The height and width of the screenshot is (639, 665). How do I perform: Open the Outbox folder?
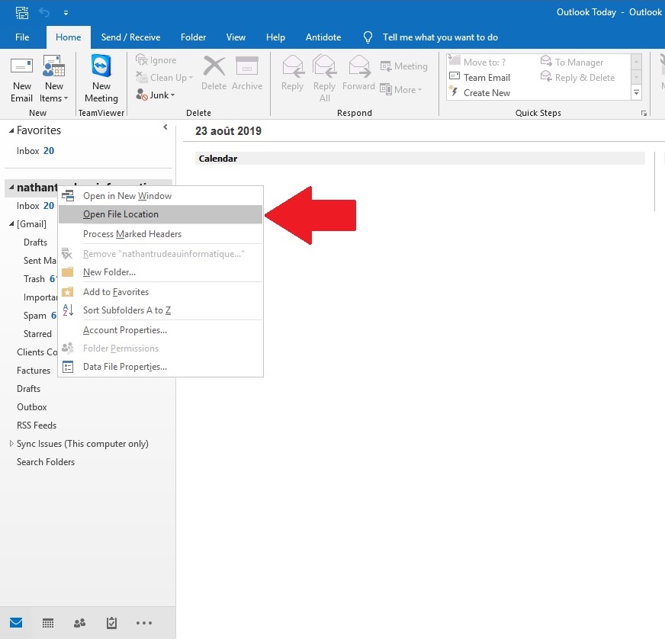(x=32, y=407)
